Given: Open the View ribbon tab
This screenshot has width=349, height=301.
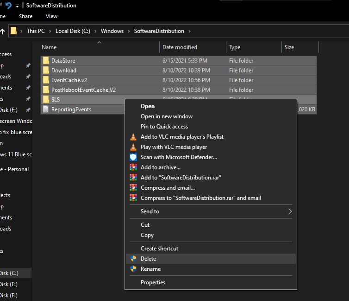Looking at the screenshot, I should [51, 16].
